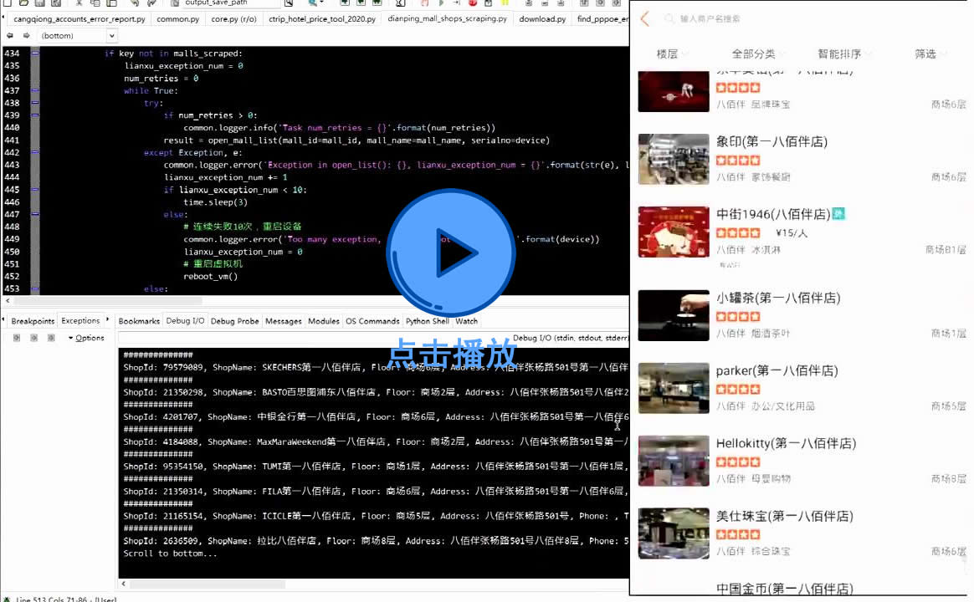Tap shop name 中国金币(第一八佰伴店)

click(785, 589)
